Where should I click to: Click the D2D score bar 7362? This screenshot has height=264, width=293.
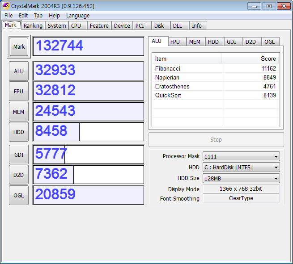pos(89,175)
